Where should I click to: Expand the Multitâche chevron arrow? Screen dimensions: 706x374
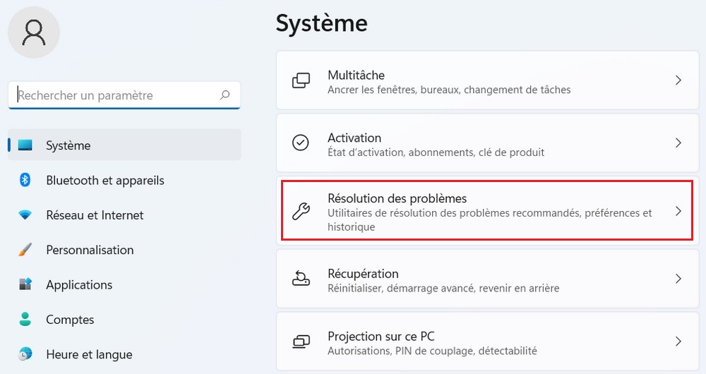click(x=678, y=80)
